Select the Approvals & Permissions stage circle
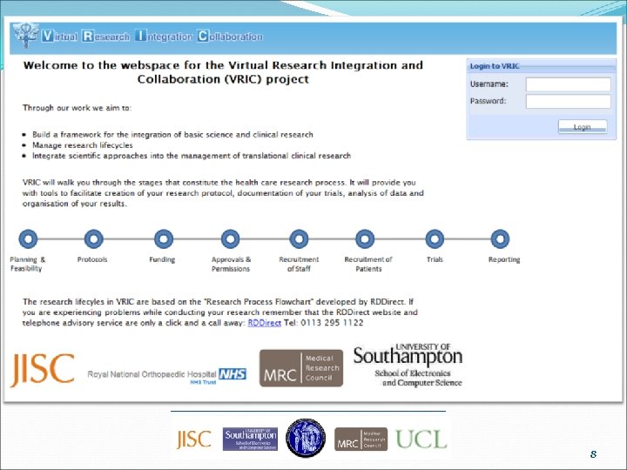The width and height of the screenshot is (627, 470). pyautogui.click(x=230, y=239)
